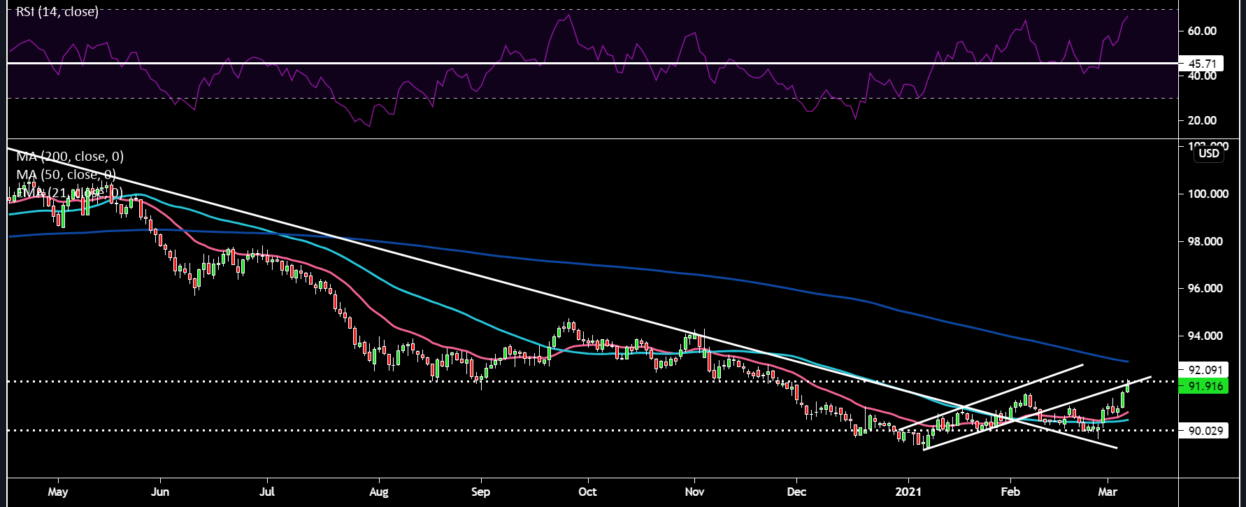1246x507 pixels.
Task: Click the Dec label on time axis
Action: coord(796,492)
